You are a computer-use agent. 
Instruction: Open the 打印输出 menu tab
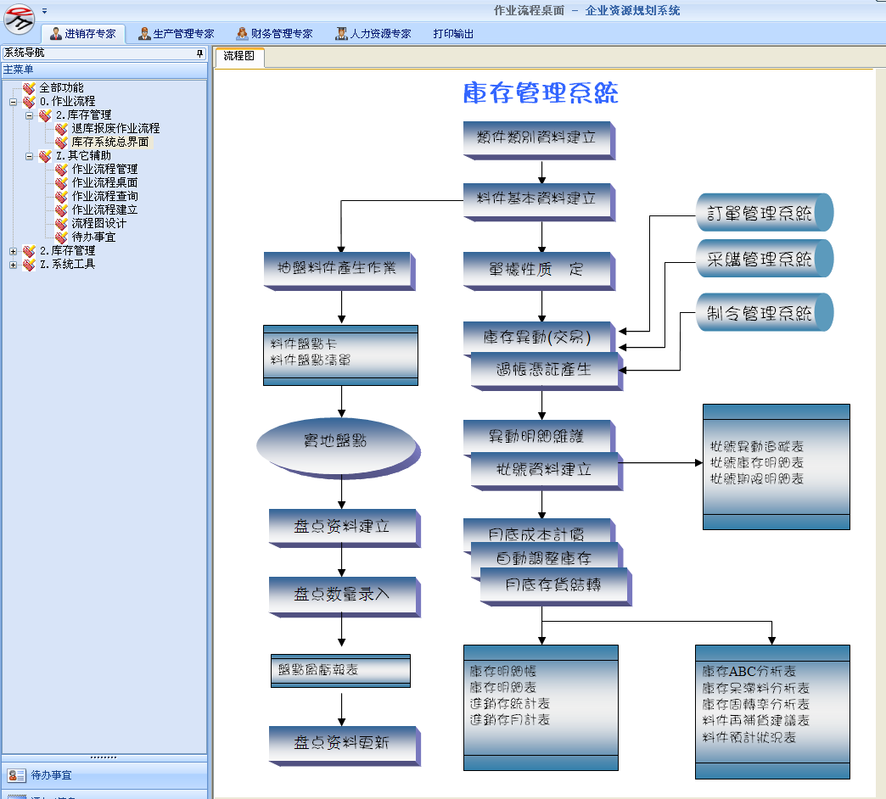tap(453, 34)
